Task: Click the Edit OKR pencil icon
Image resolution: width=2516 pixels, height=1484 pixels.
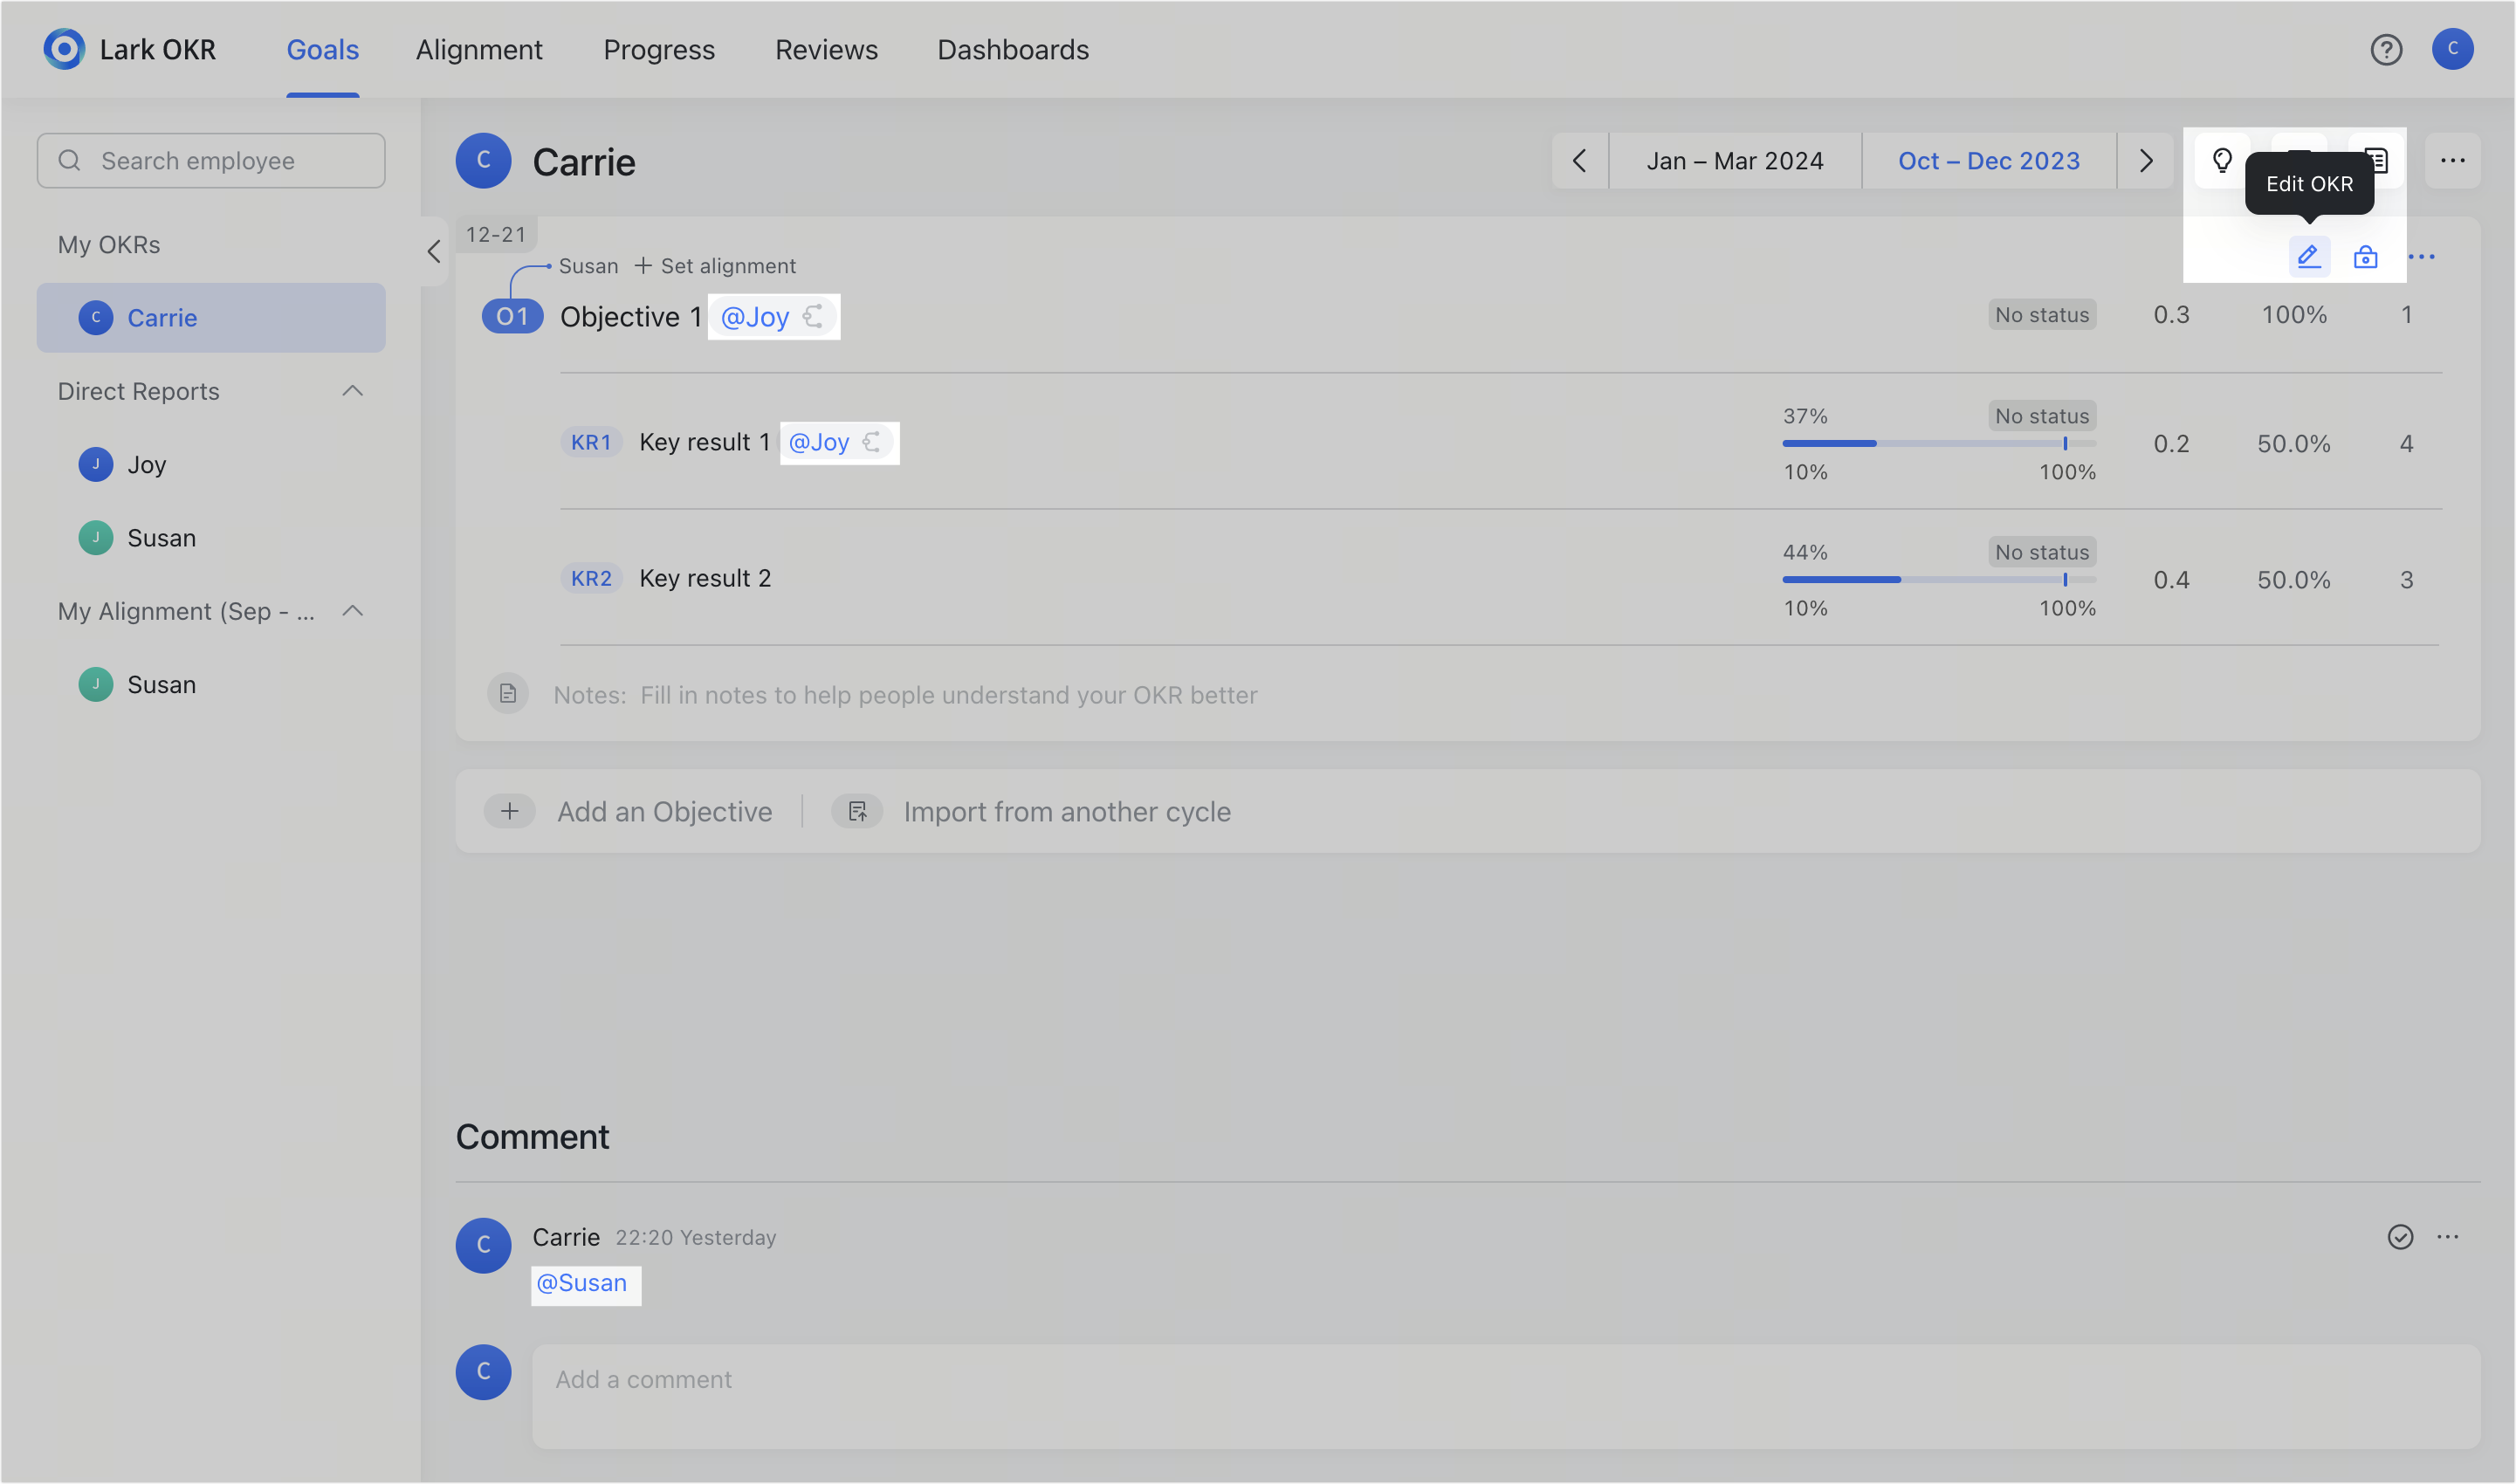Action: [2310, 257]
